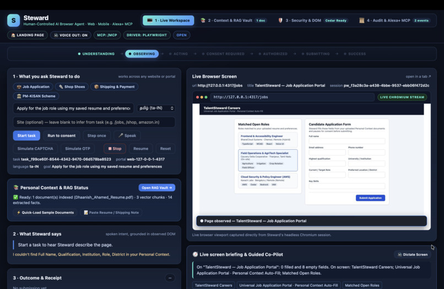Select the Observing stage pill
The image size is (444, 289).
click(142, 54)
